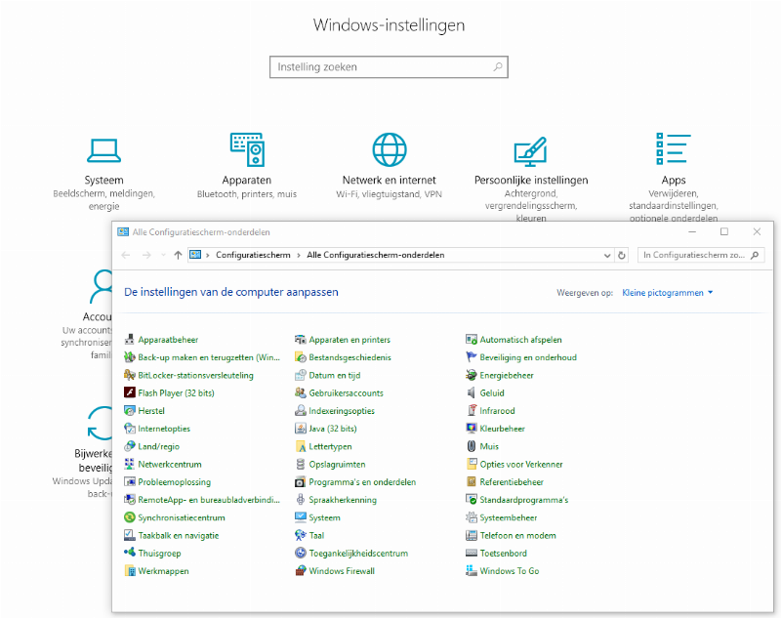This screenshot has height=618, width=781.
Task: Open the Referentiebeheer link
Action: pos(512,482)
